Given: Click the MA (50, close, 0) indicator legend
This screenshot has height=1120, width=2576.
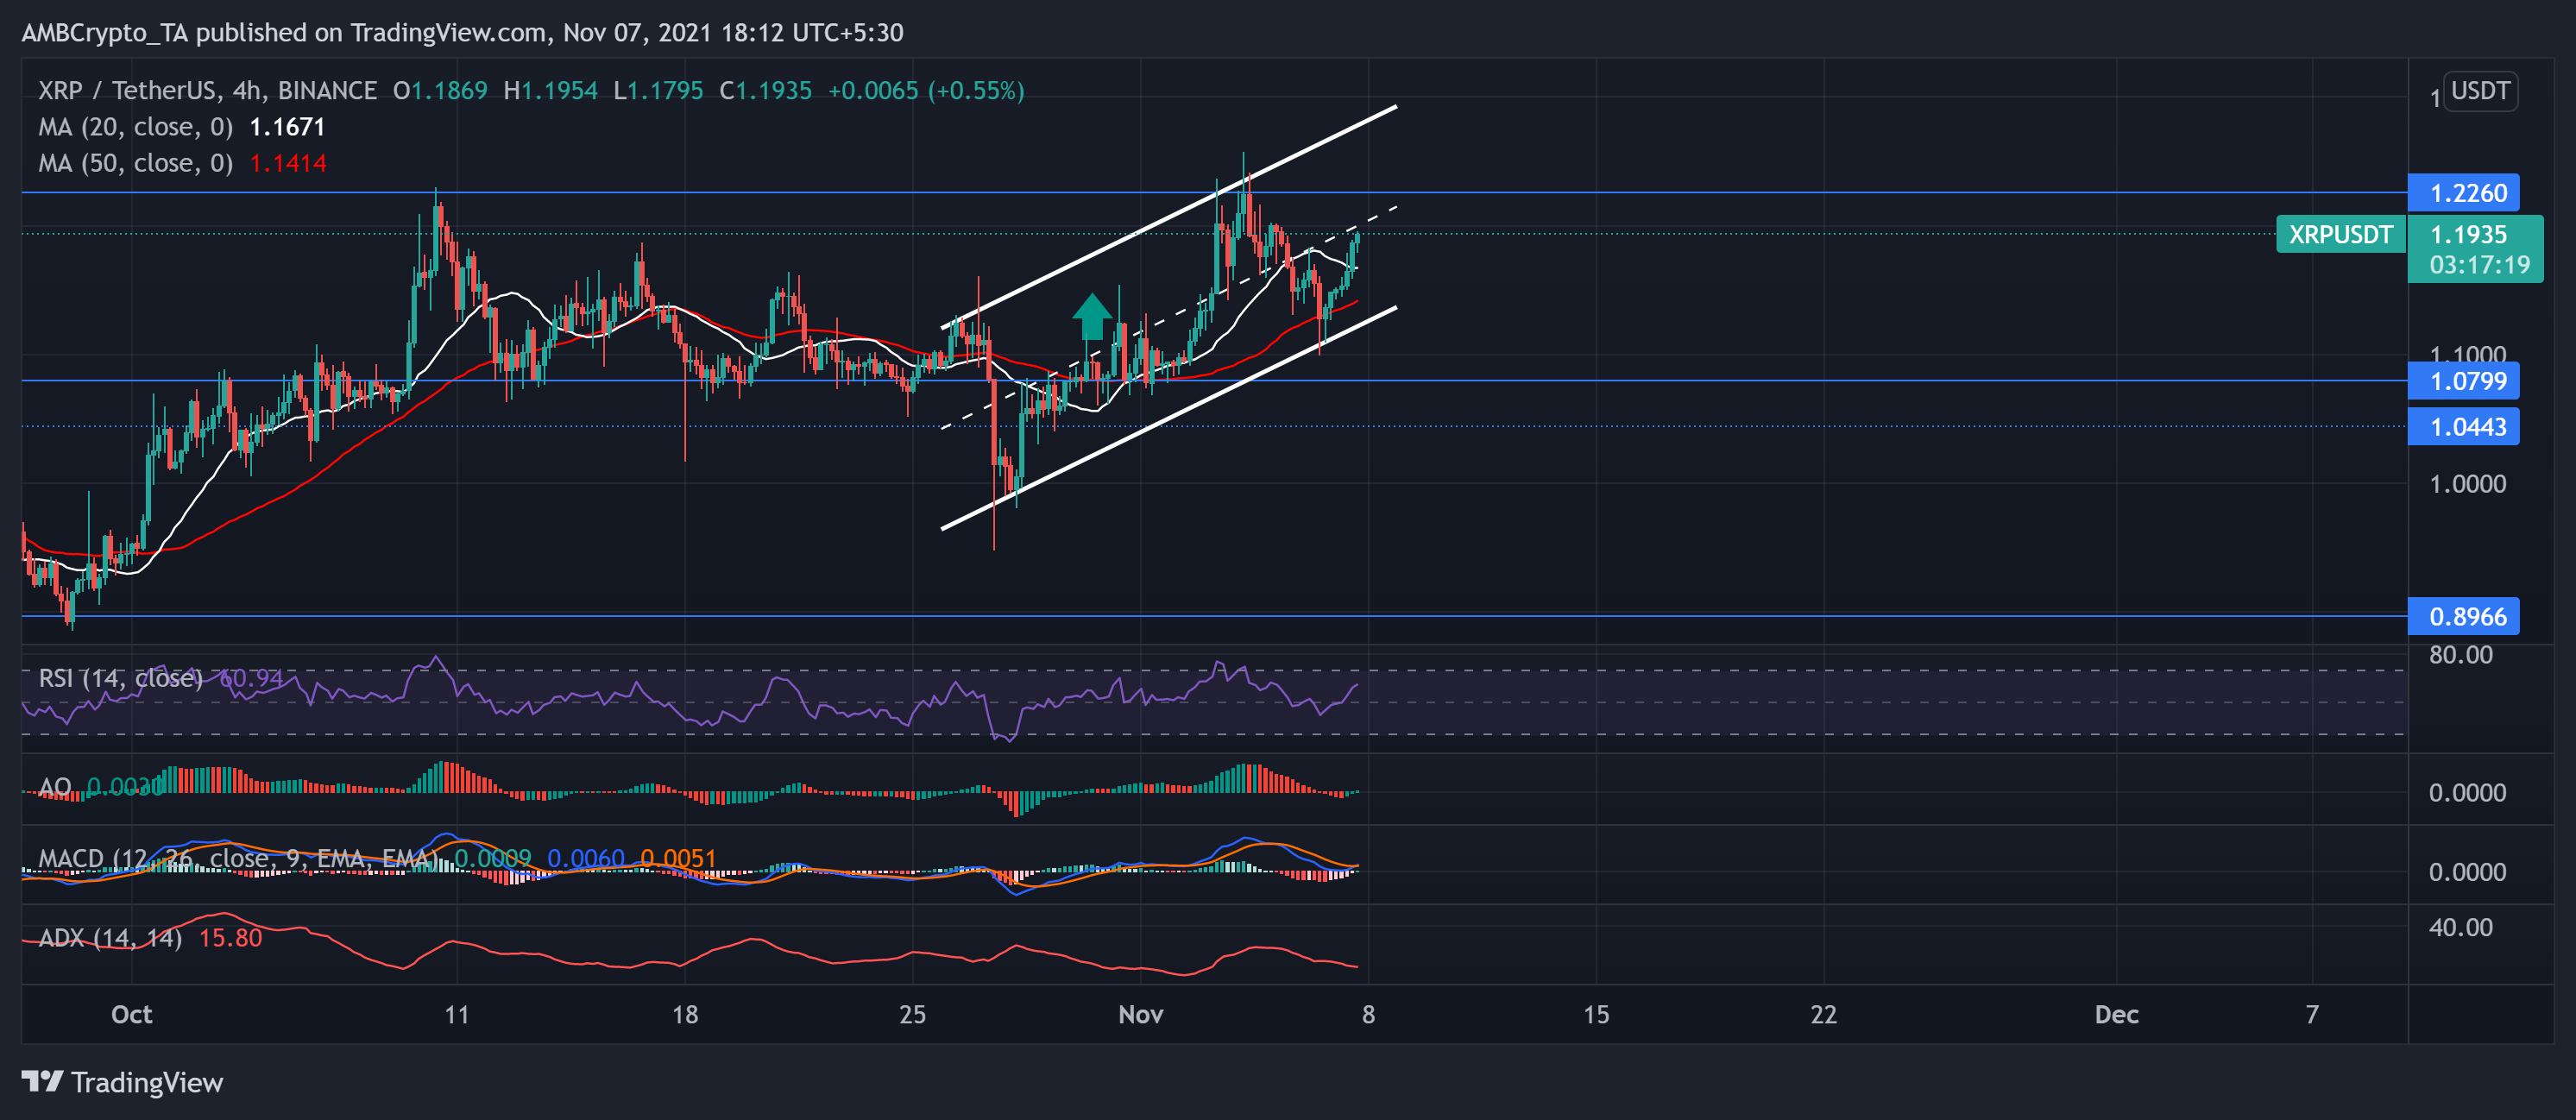Looking at the screenshot, I should click(135, 163).
